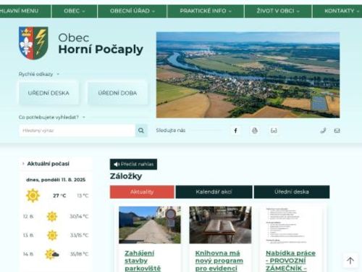Click the library book article thumbnail
Screen dimensions: 362x272
220,225
